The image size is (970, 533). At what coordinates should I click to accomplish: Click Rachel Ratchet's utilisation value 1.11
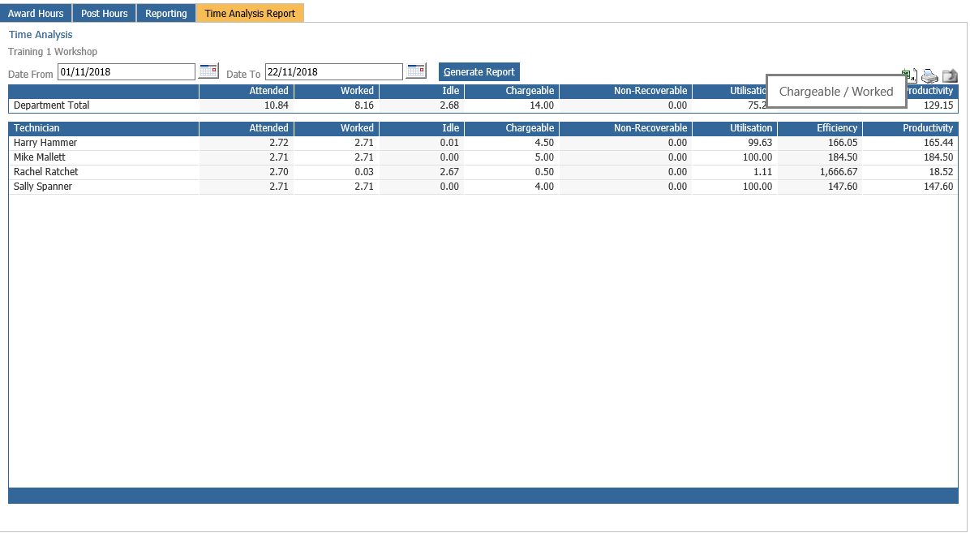[762, 172]
